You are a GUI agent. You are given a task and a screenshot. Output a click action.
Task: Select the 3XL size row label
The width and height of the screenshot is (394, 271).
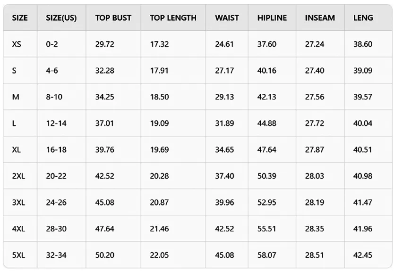[18, 203]
